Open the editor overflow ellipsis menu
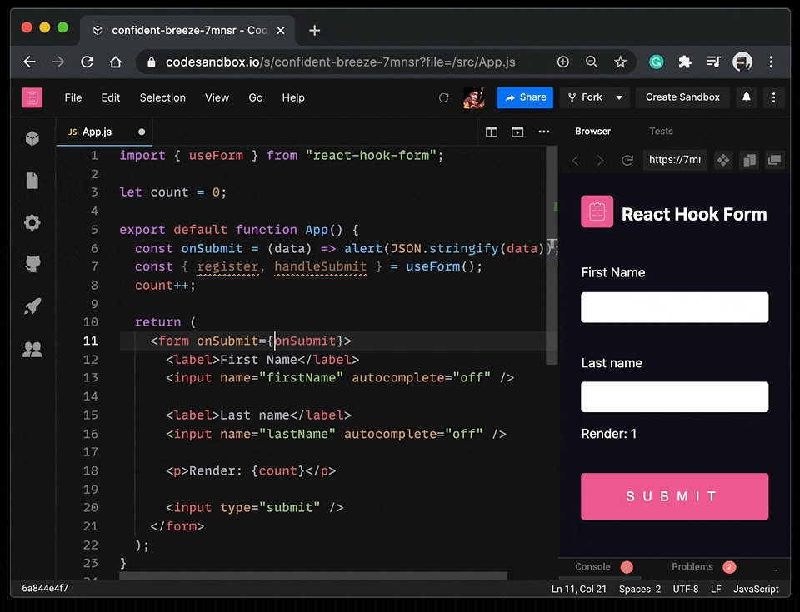This screenshot has width=800, height=612. coord(544,132)
